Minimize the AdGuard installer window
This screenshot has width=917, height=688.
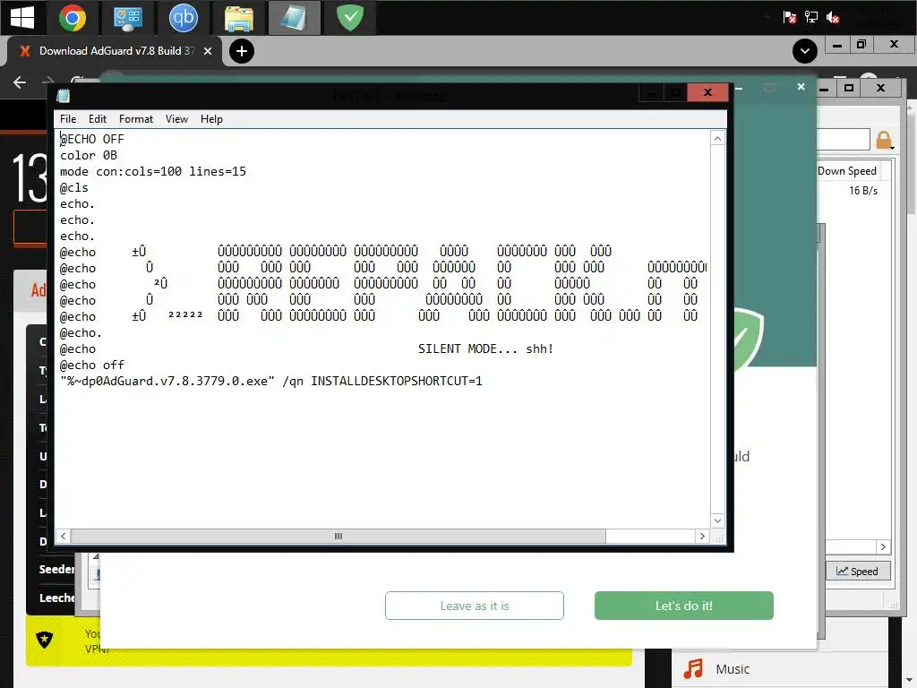[739, 88]
